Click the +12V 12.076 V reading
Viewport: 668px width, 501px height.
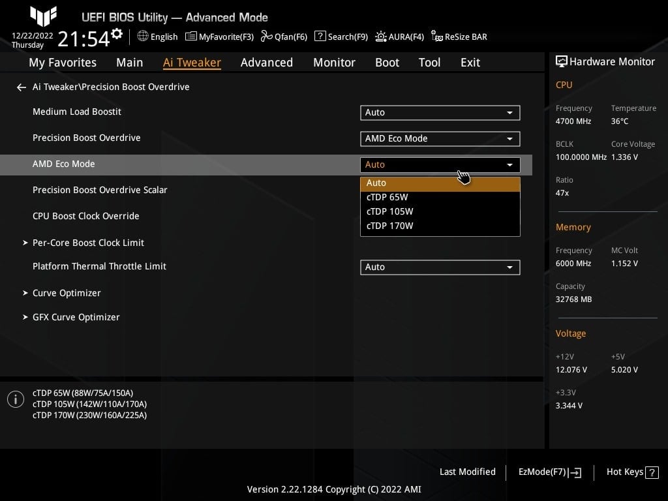point(571,370)
